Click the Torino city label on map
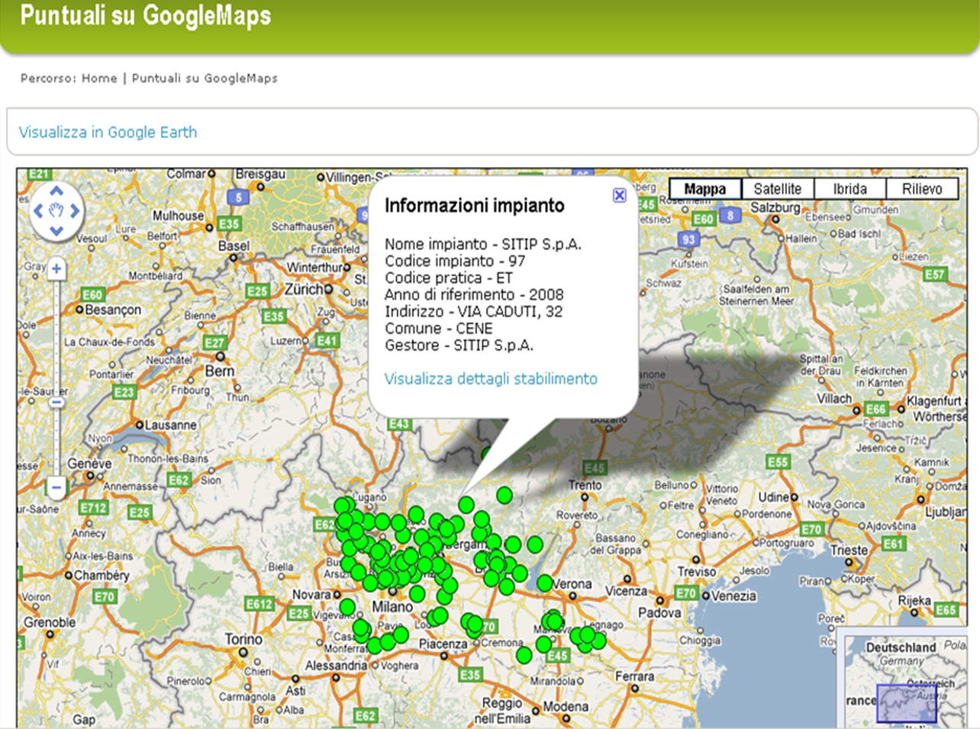 [x=243, y=639]
